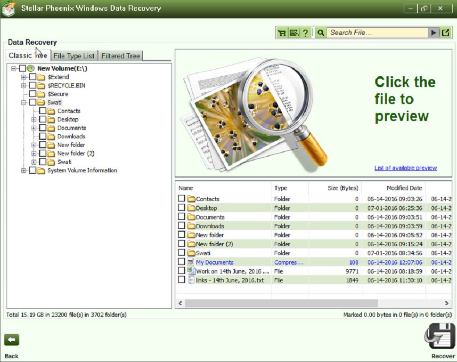
Task: Click the Recover floppy disk icon
Action: click(440, 336)
